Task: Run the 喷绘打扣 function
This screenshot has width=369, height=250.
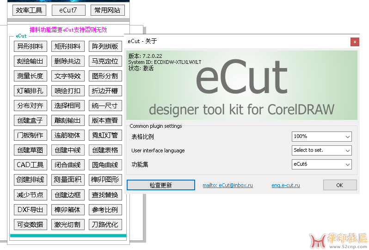Action: pyautogui.click(x=68, y=91)
